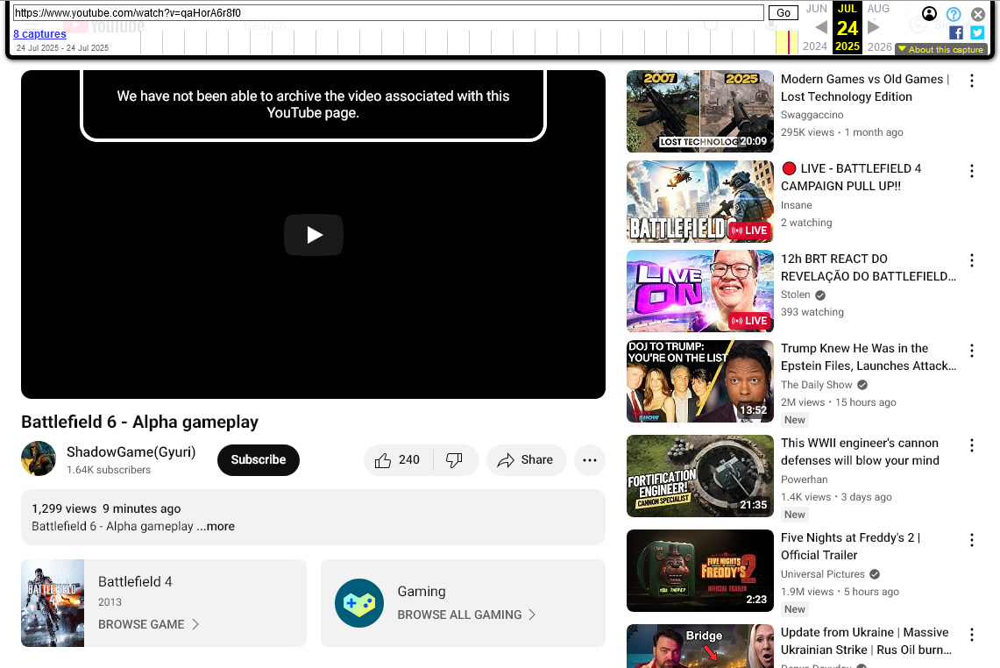Open 'Trump Knew He Was in the' title
The width and height of the screenshot is (1000, 668).
click(868, 358)
